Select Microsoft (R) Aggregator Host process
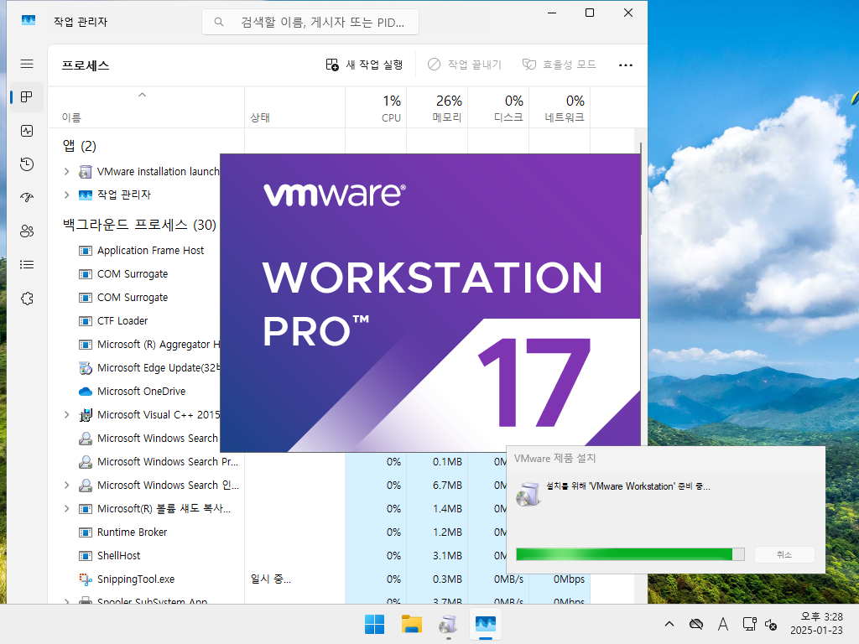859x644 pixels. 158,345
